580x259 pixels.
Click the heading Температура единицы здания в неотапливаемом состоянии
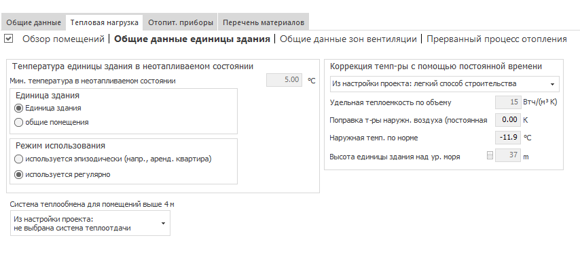(x=133, y=66)
